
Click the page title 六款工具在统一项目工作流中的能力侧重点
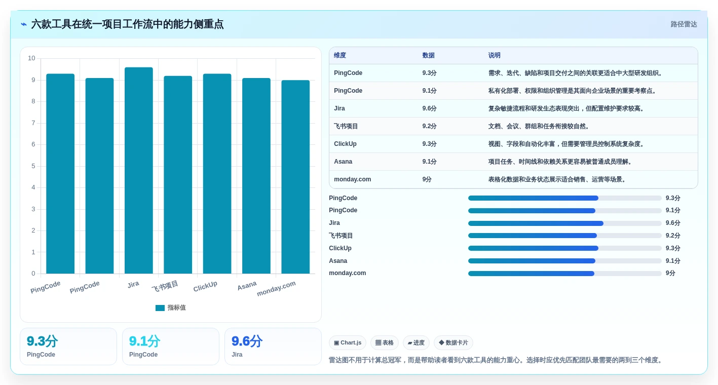coord(127,24)
